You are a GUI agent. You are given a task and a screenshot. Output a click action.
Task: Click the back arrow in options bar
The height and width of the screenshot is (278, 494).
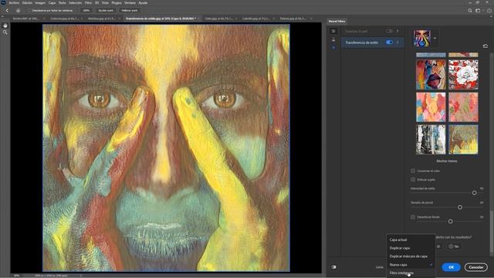click(7, 10)
